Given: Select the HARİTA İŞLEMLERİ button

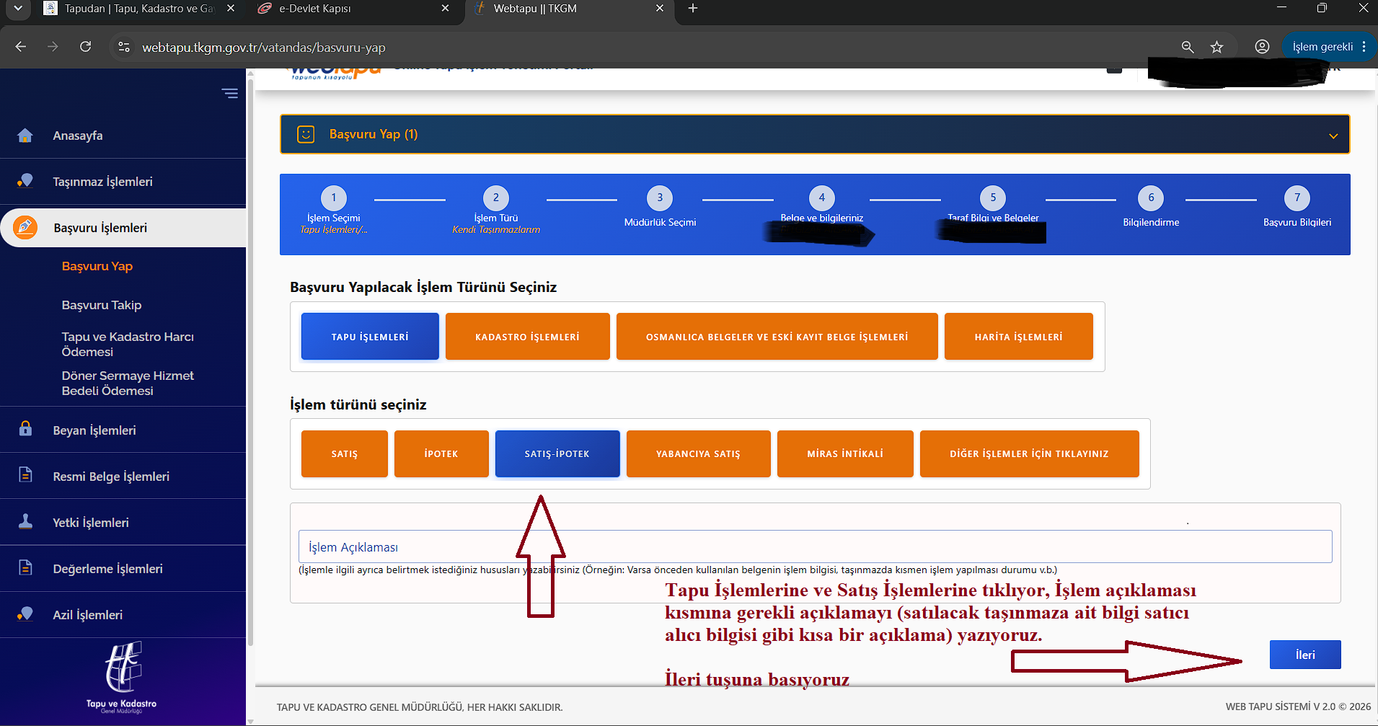Looking at the screenshot, I should (x=1018, y=336).
